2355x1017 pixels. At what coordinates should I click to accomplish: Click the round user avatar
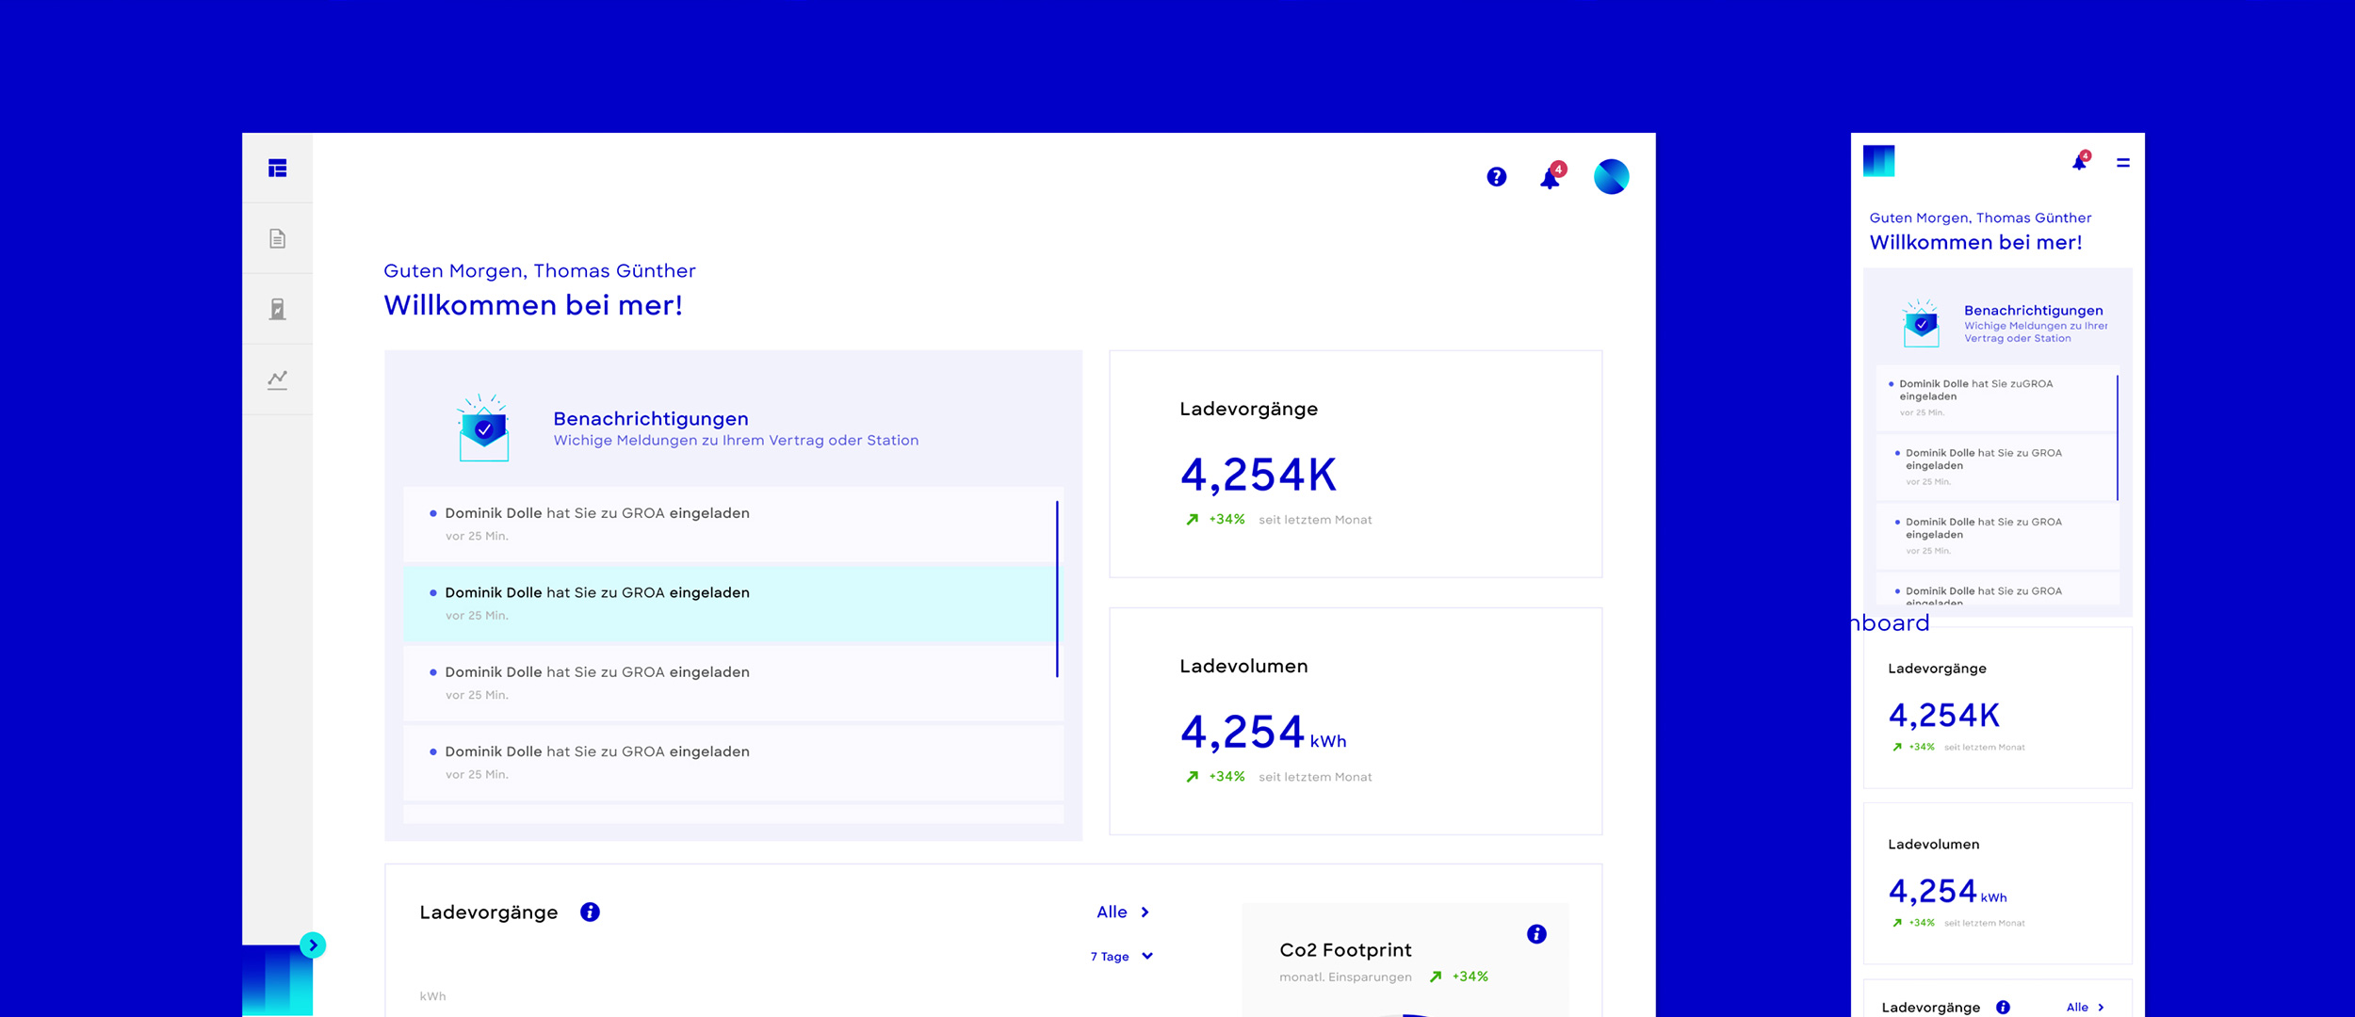1611,177
